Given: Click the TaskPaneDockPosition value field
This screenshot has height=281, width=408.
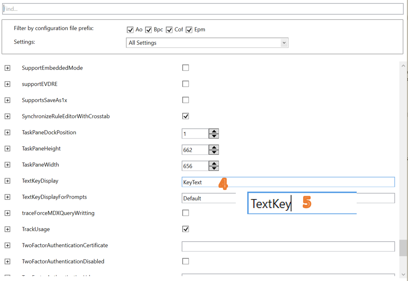Looking at the screenshot, I should (x=195, y=134).
